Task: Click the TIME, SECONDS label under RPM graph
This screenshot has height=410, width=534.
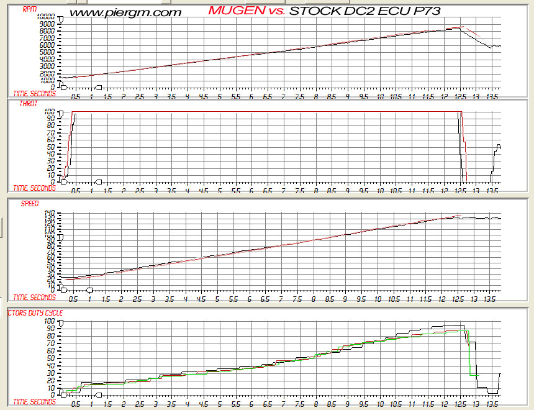Action: [x=35, y=93]
